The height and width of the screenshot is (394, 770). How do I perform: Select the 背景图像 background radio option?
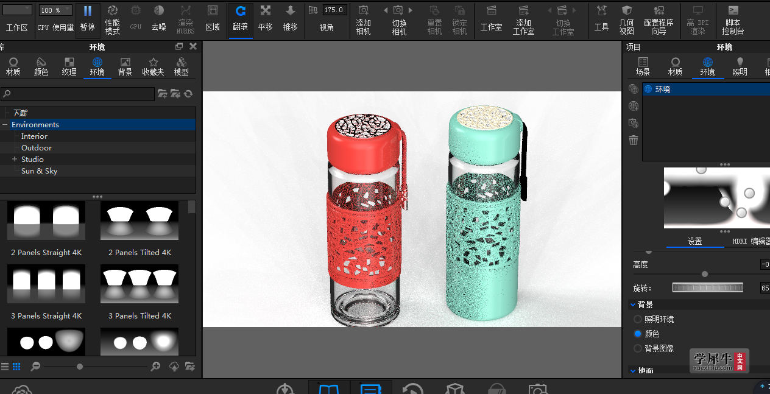[638, 348]
